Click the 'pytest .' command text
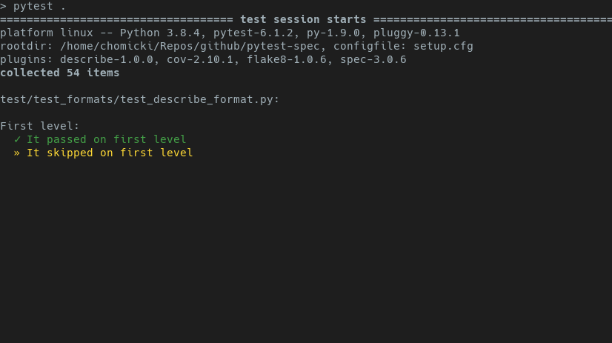 (x=39, y=6)
